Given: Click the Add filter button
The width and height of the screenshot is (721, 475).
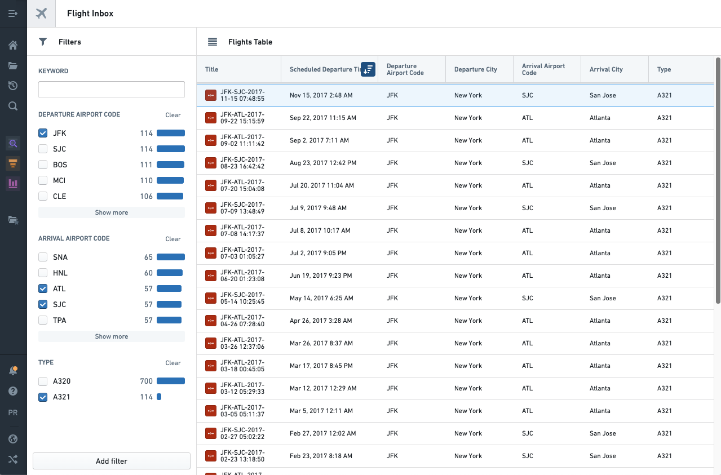Looking at the screenshot, I should point(112,461).
